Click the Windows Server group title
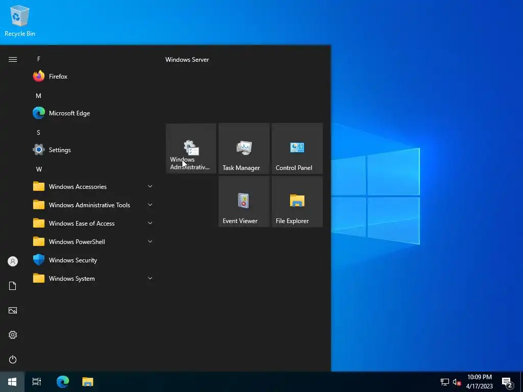Viewport: 523px width, 392px height. (187, 60)
